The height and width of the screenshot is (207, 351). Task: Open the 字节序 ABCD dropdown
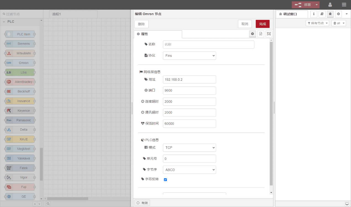pyautogui.click(x=189, y=170)
